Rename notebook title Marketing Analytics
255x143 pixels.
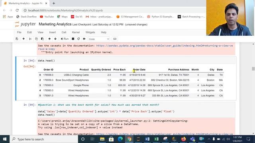(55, 24)
